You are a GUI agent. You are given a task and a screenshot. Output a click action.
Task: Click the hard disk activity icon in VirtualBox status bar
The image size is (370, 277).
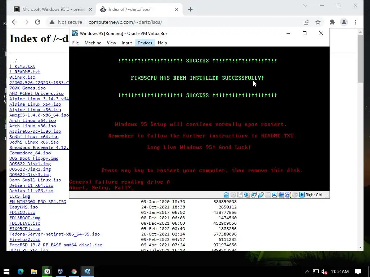(226, 194)
